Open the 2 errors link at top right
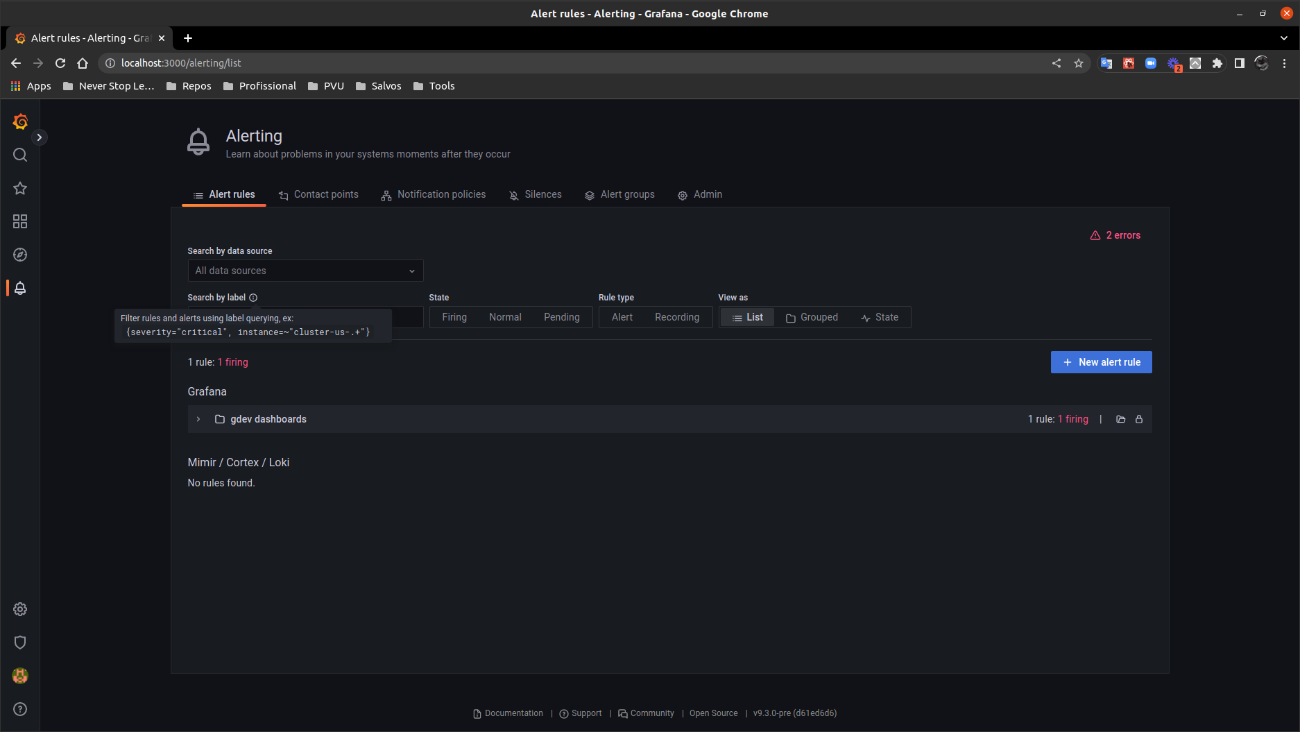This screenshot has width=1300, height=732. [x=1115, y=235]
